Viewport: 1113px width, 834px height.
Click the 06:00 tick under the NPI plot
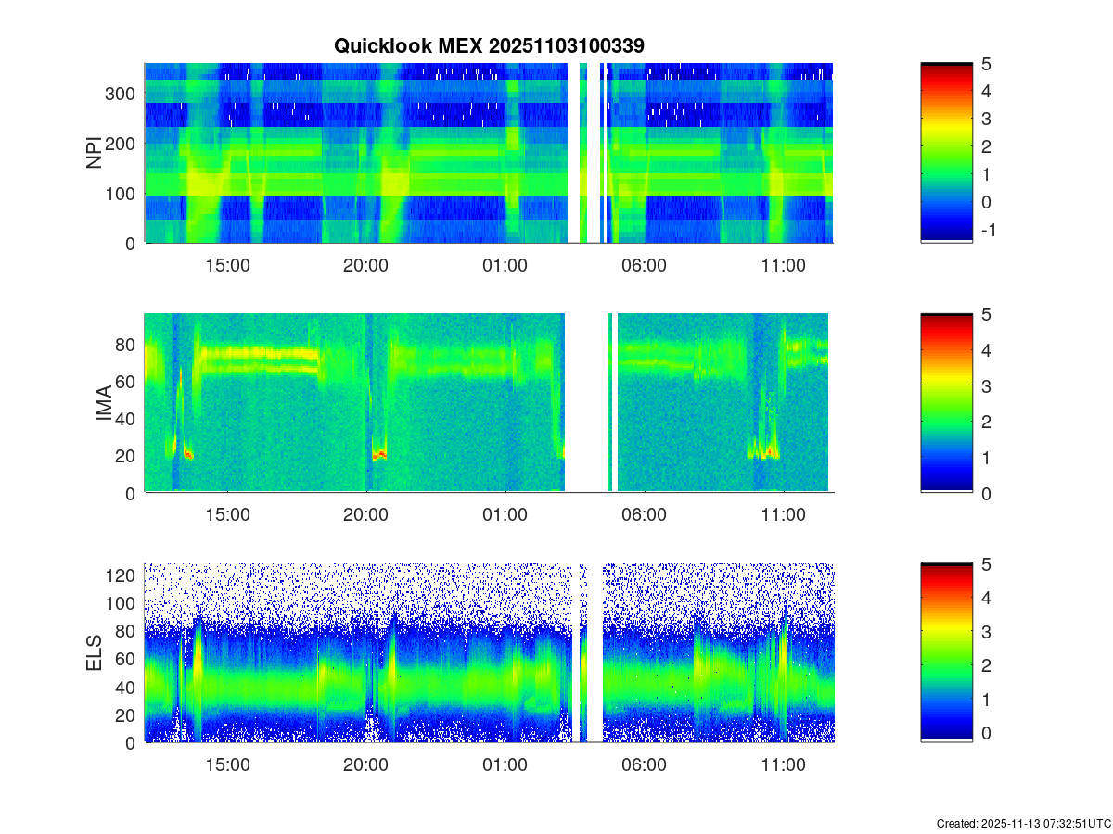pyautogui.click(x=644, y=265)
